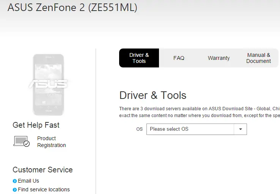Select the Manual & Document tab
280x194 pixels.
(x=258, y=58)
